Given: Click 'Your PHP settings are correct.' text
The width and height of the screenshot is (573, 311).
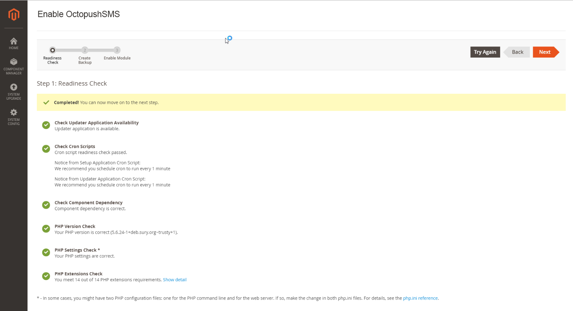Looking at the screenshot, I should [x=85, y=256].
